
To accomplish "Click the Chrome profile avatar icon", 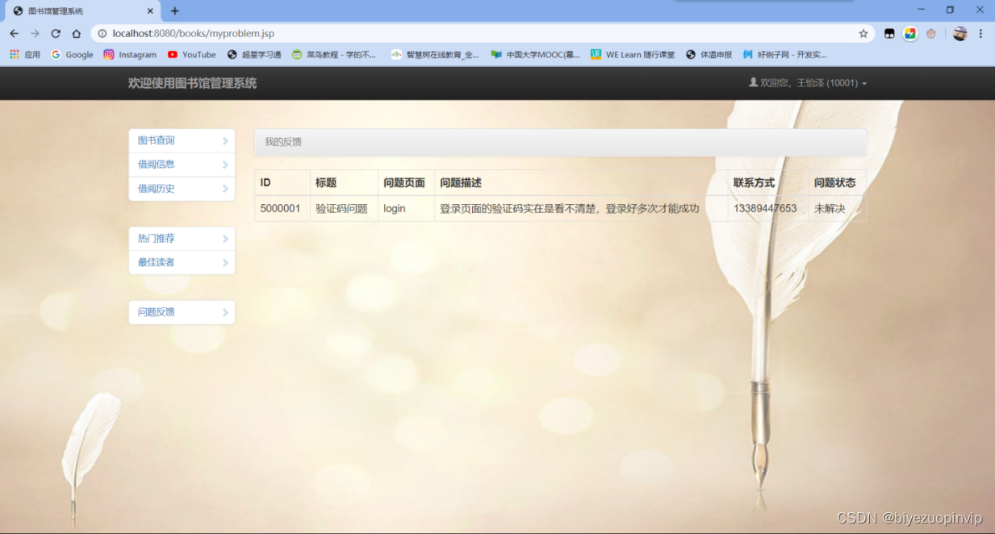I will pos(959,34).
